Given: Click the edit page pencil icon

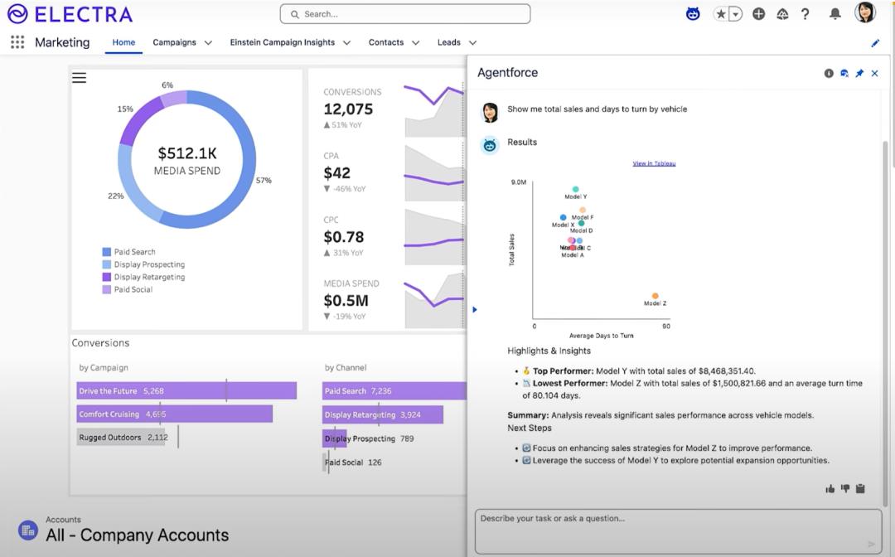Looking at the screenshot, I should point(875,43).
